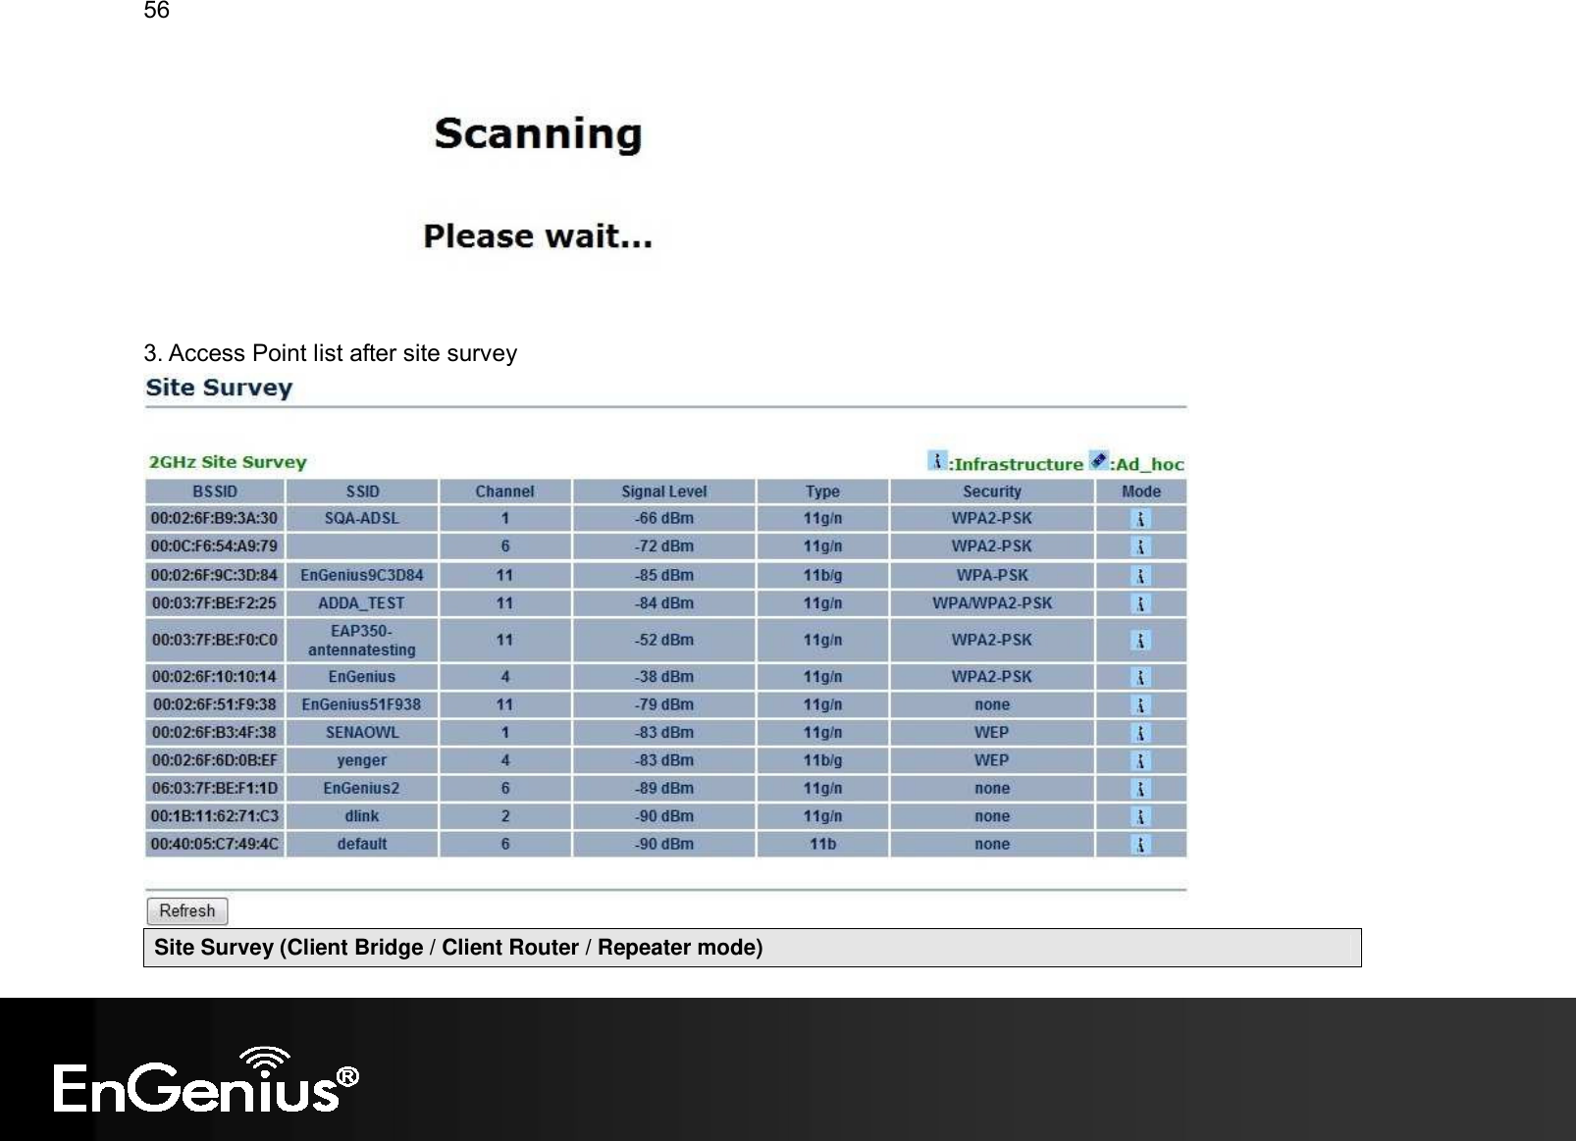Click the Mode column header
Image resolution: width=1576 pixels, height=1141 pixels.
pyautogui.click(x=1141, y=492)
